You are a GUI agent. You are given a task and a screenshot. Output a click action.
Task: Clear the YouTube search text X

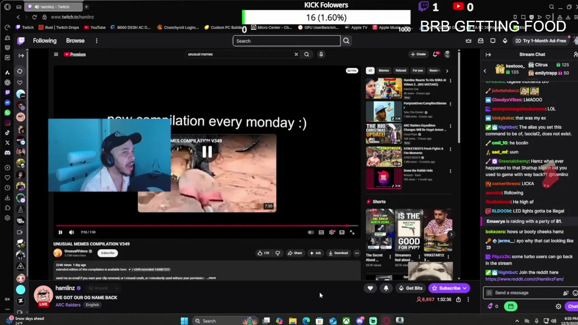pyautogui.click(x=296, y=54)
